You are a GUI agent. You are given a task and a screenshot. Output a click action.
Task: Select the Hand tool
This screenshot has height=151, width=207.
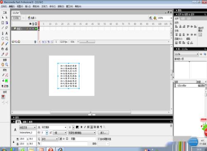[x=2, y=65]
